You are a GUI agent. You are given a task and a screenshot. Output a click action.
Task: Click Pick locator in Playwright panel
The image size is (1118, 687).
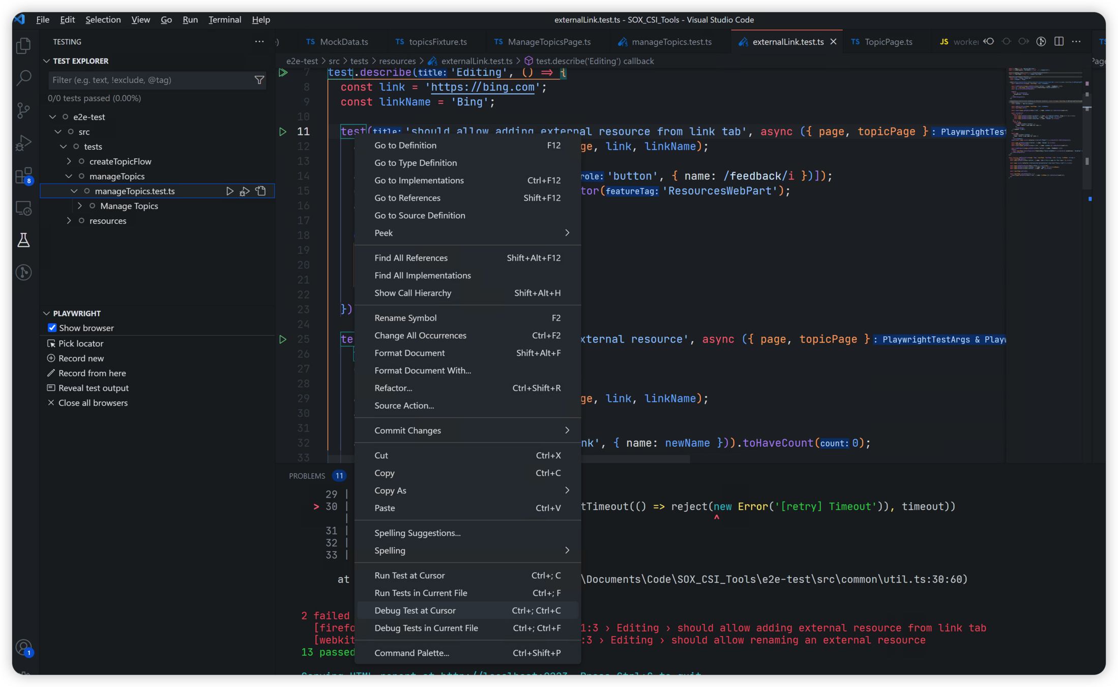[80, 343]
